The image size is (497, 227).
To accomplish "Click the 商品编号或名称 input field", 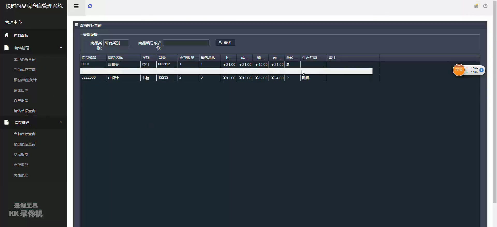I will coord(186,43).
